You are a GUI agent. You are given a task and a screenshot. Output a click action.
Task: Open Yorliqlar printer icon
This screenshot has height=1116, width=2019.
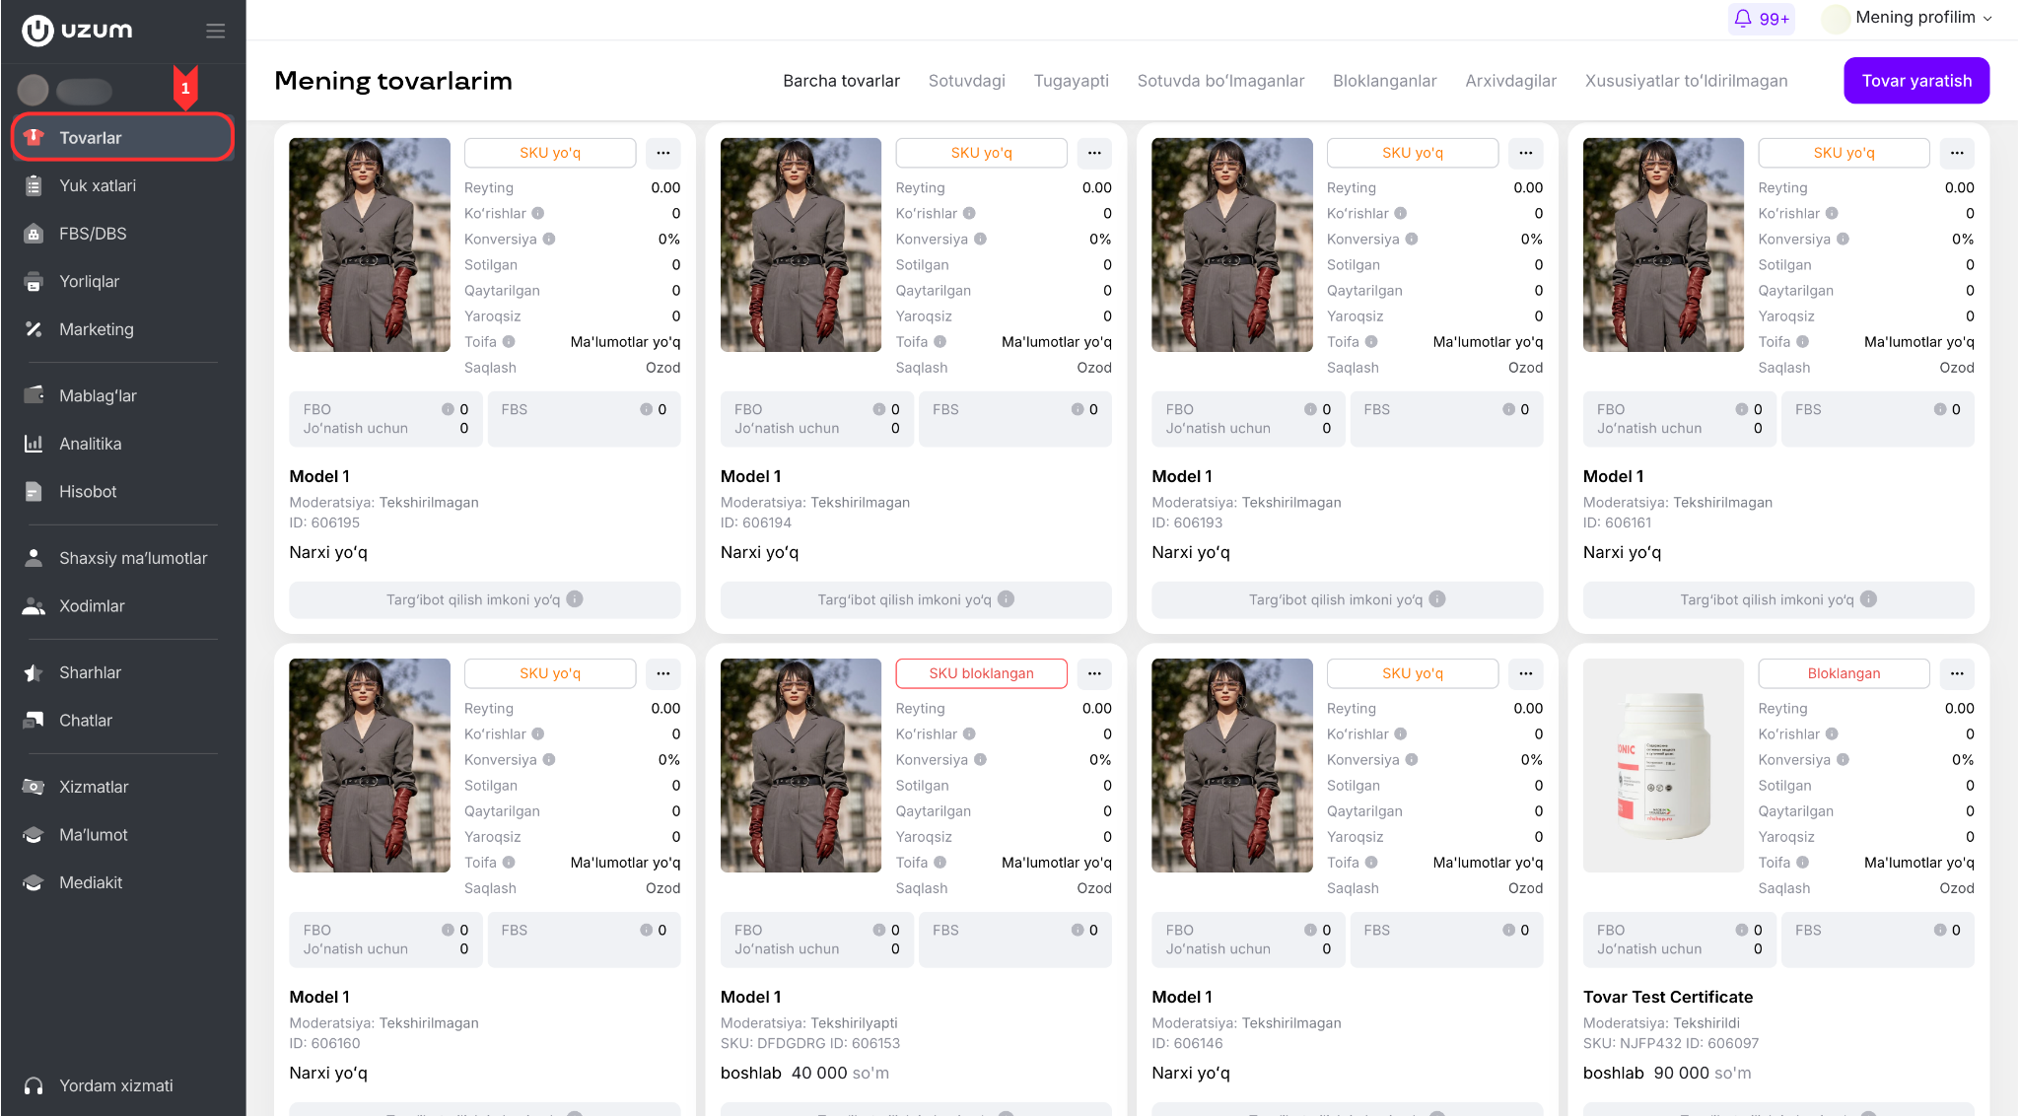click(34, 282)
